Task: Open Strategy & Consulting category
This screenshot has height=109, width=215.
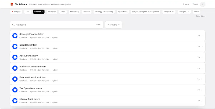Action: click(104, 12)
